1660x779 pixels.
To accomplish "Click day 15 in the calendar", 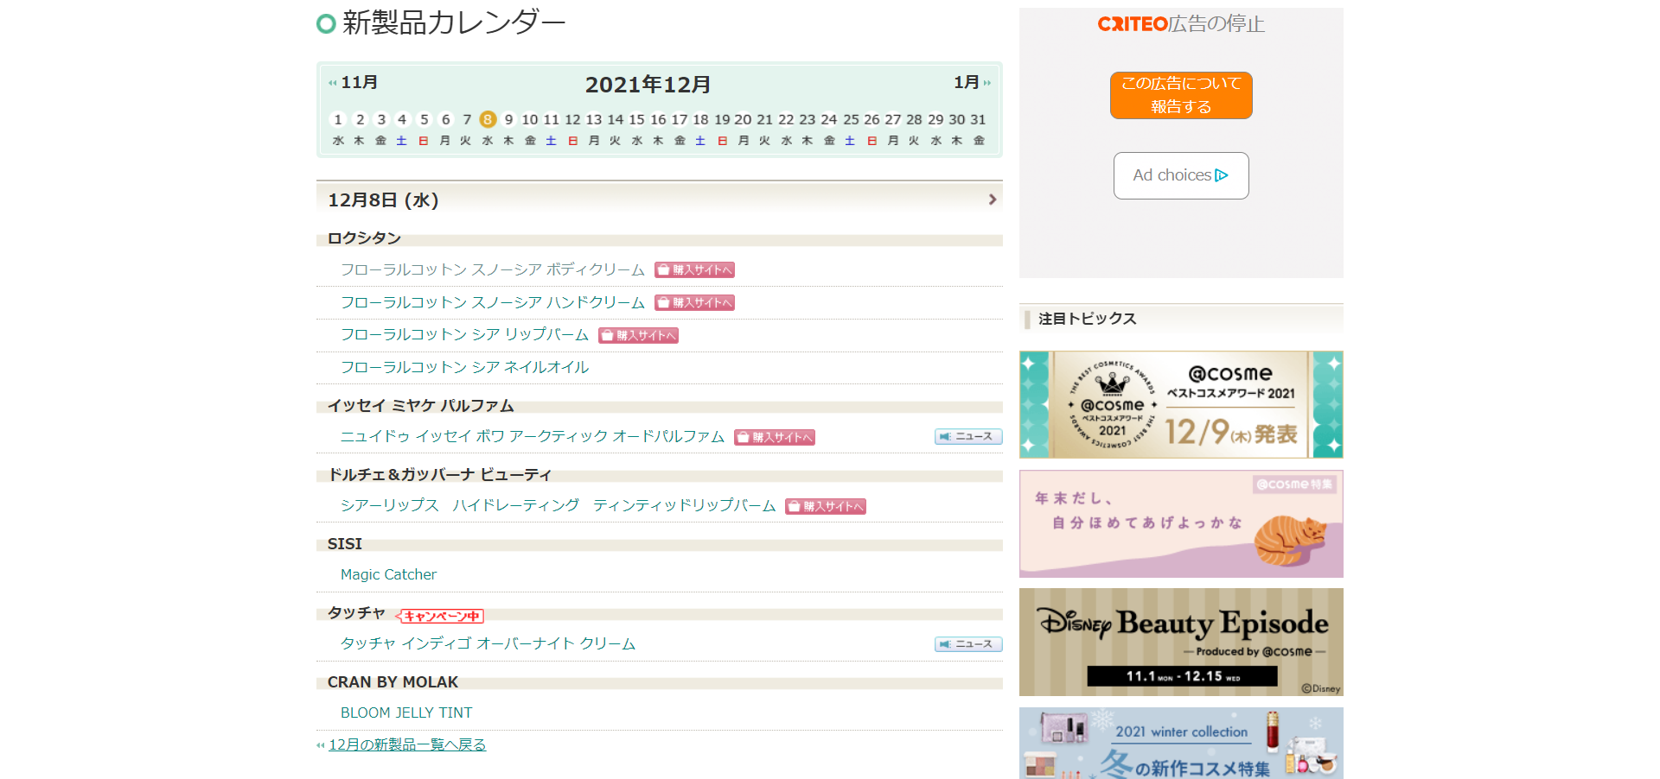I will [x=636, y=119].
